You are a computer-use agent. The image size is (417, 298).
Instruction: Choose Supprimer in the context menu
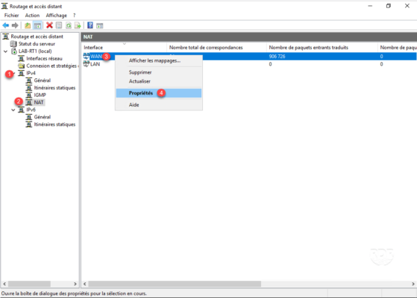[159, 72]
